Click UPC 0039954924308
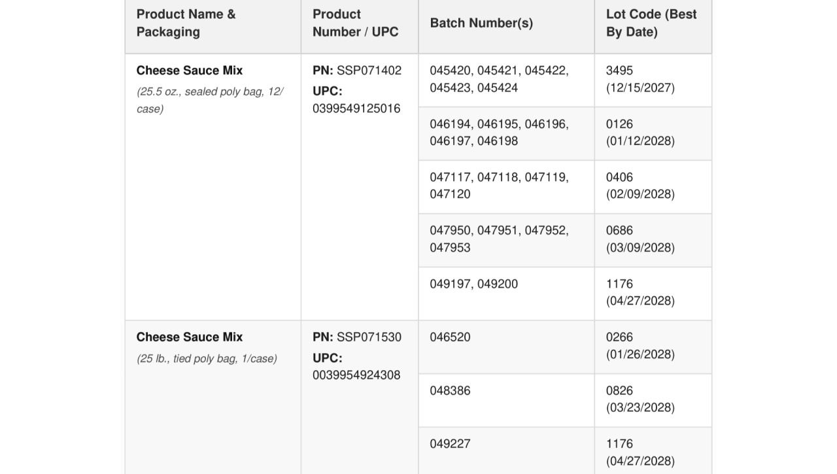Image resolution: width=837 pixels, height=474 pixels. (x=356, y=375)
